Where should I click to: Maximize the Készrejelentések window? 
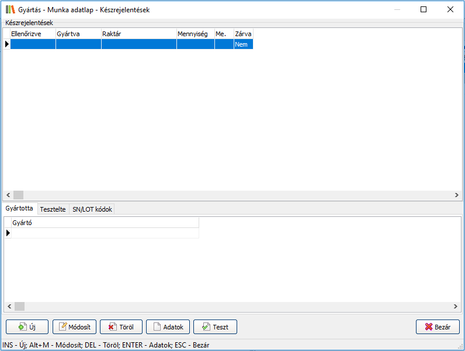click(x=424, y=9)
